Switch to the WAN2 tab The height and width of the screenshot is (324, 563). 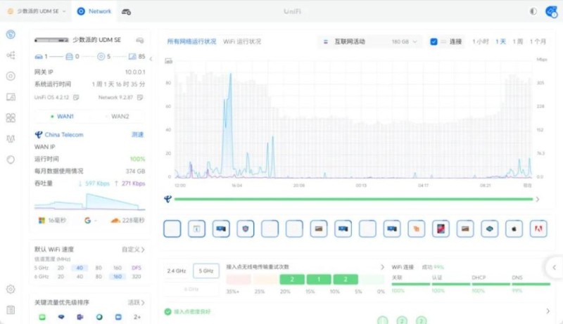click(x=118, y=116)
